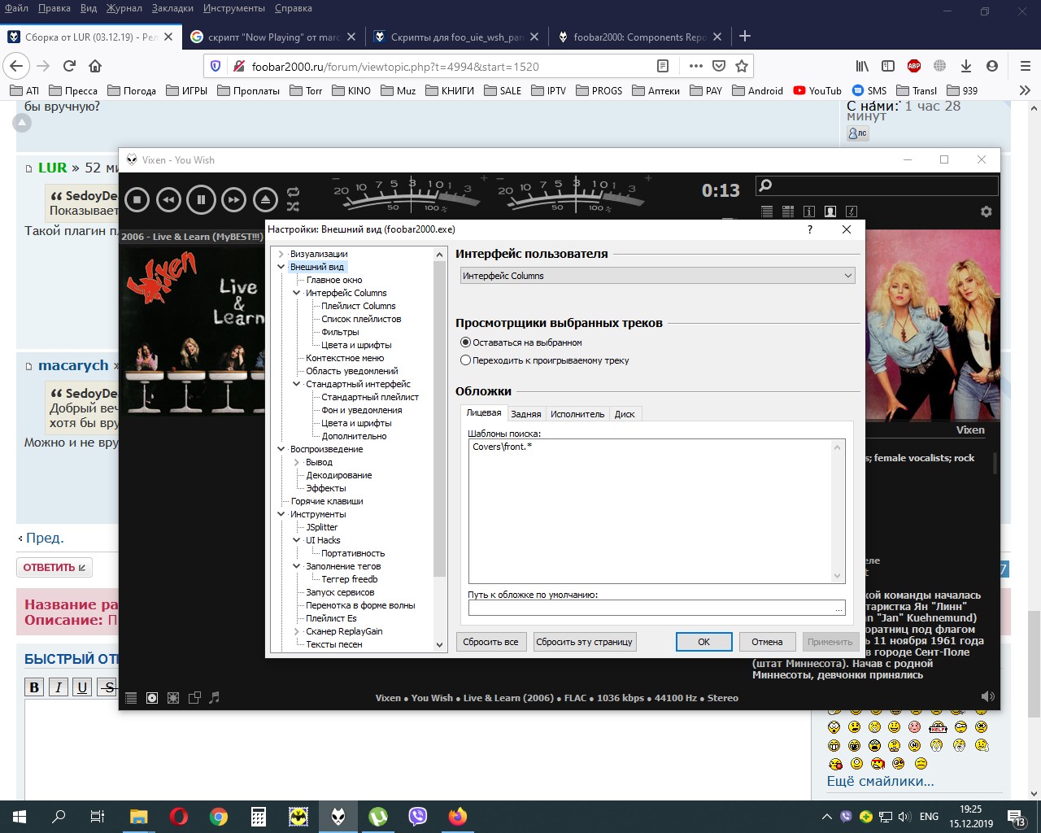
Task: Select 'Плейлист Columns' in settings tree
Action: click(359, 306)
